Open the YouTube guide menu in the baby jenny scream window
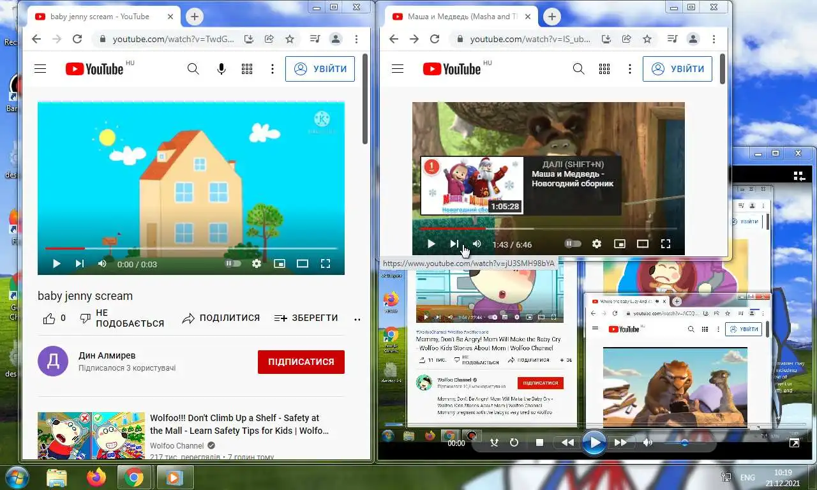 click(40, 69)
